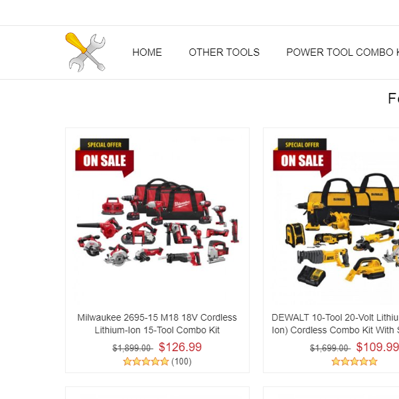Open the Milwaukee red tool kit image
Image resolution: width=399 pixels, height=399 pixels.
pyautogui.click(x=158, y=222)
